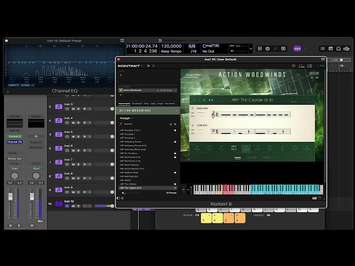Toggle the Inst 10 track on/off eye button
The image size is (355, 266).
tap(67, 206)
